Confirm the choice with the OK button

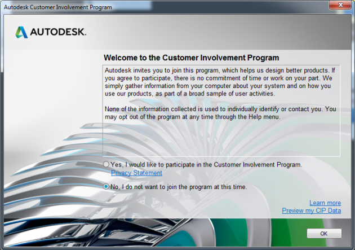tap(324, 234)
